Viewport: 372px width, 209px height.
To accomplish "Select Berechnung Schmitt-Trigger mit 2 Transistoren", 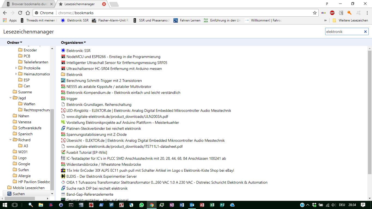I will (x=101, y=81).
